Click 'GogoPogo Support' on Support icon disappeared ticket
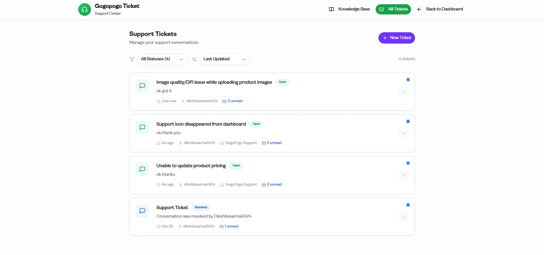 point(238,143)
